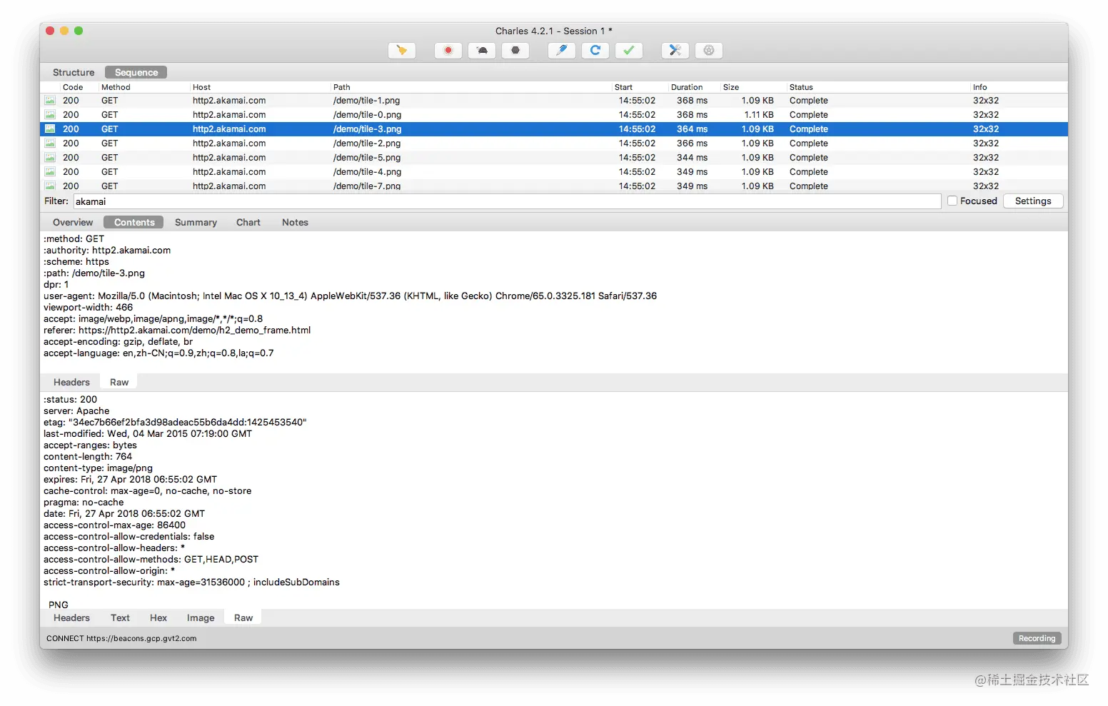Select the request Headers tab

[x=71, y=383]
